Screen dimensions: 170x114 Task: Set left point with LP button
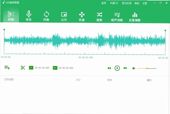tap(31, 68)
